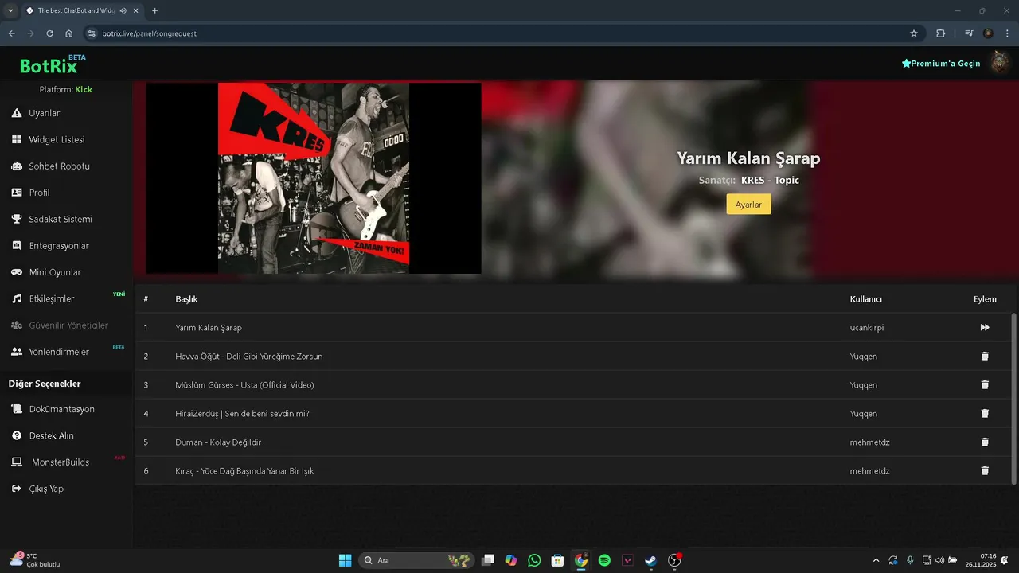This screenshot has width=1019, height=573.
Task: Open a new browser tab
Action: tap(154, 10)
